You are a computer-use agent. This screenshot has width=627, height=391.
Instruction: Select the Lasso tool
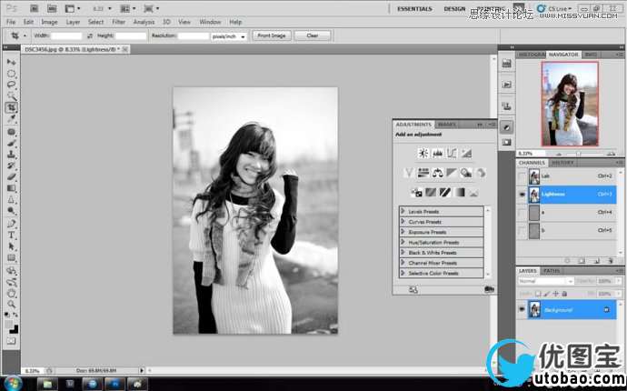[11, 85]
